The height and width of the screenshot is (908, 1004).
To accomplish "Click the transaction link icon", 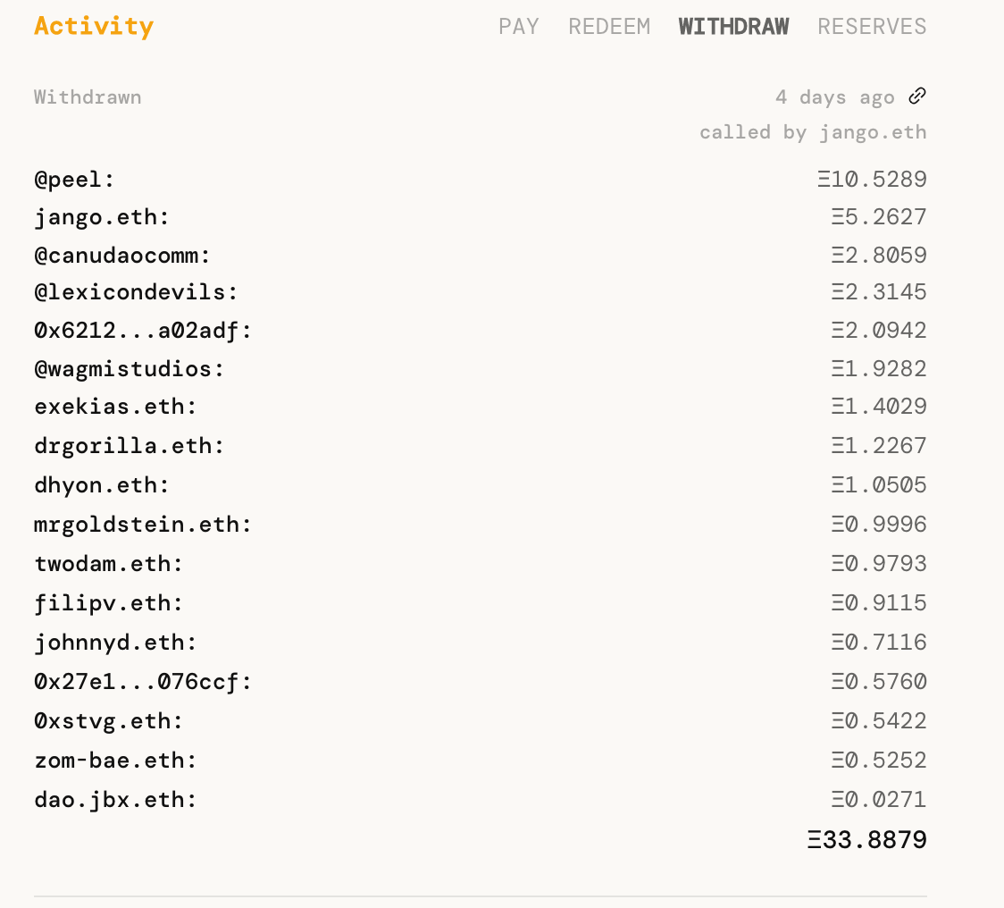I will point(917,97).
